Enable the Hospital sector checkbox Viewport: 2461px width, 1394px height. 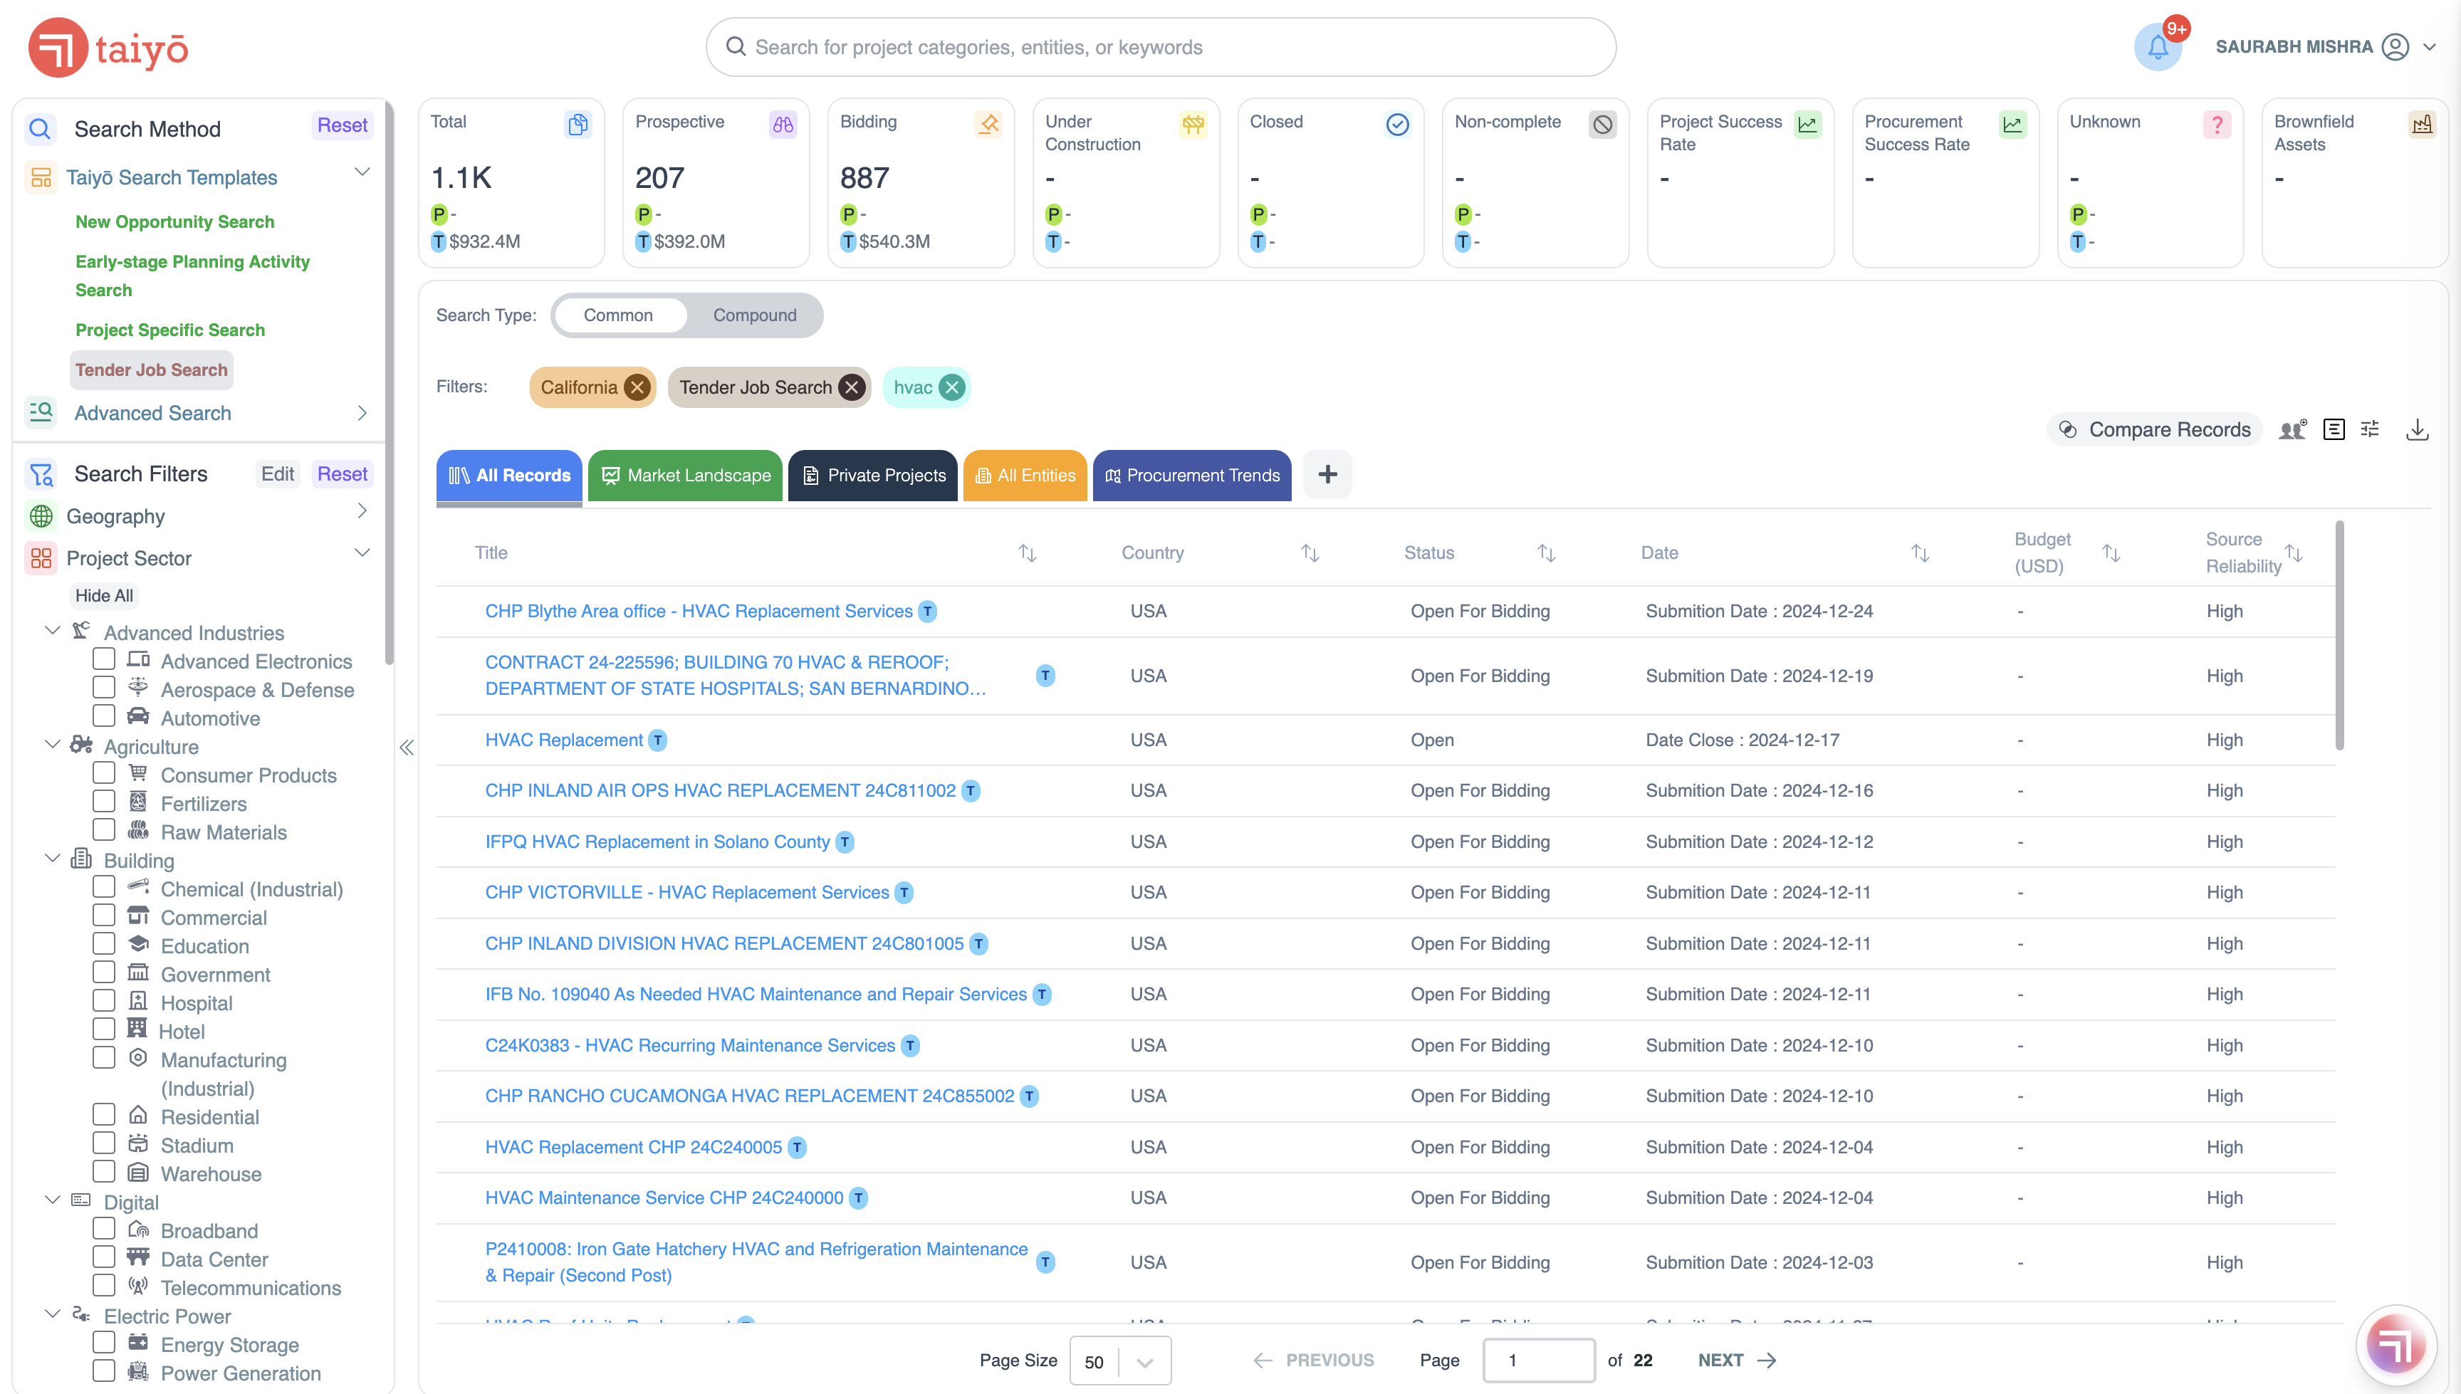[x=103, y=1000]
